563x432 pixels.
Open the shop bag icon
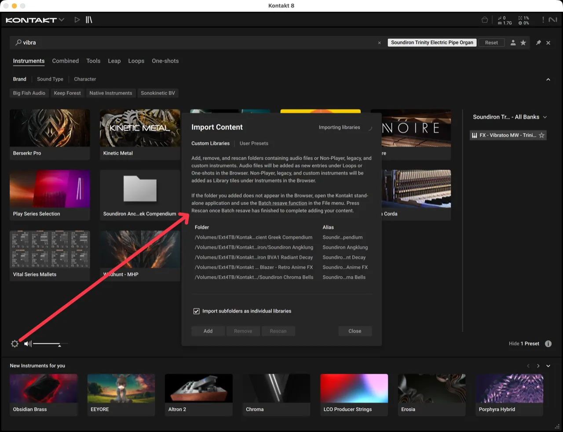click(485, 20)
